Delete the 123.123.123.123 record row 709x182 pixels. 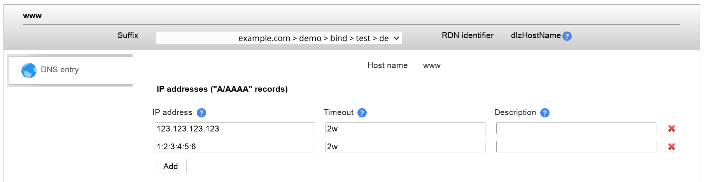click(671, 128)
